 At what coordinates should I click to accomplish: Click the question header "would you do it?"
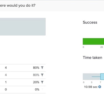[x=21, y=6]
